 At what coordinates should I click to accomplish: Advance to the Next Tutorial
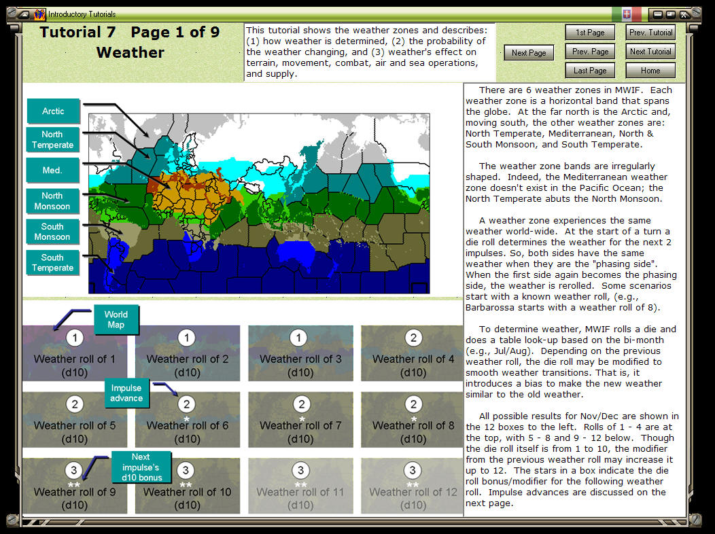[650, 52]
